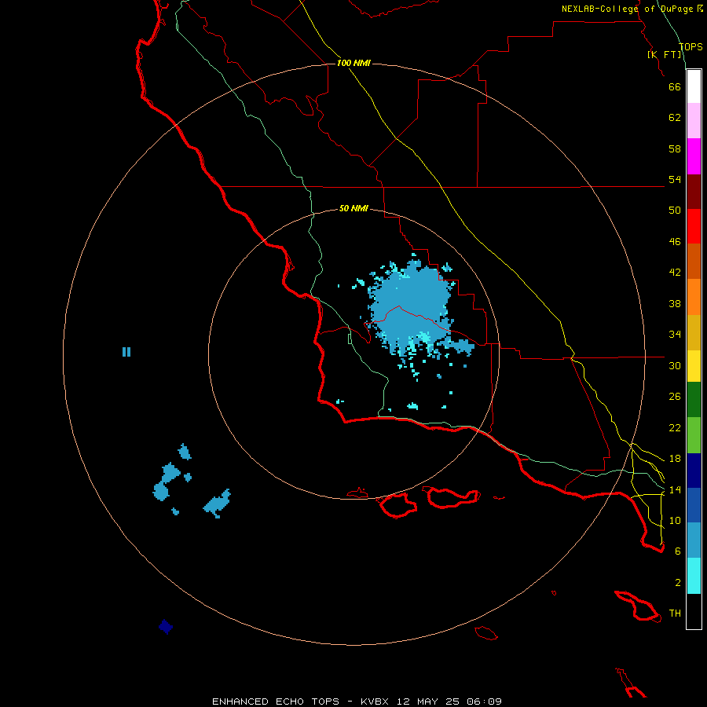Click the "(K FT)" units label
Viewport: 707px width, 707px height.
tap(664, 55)
